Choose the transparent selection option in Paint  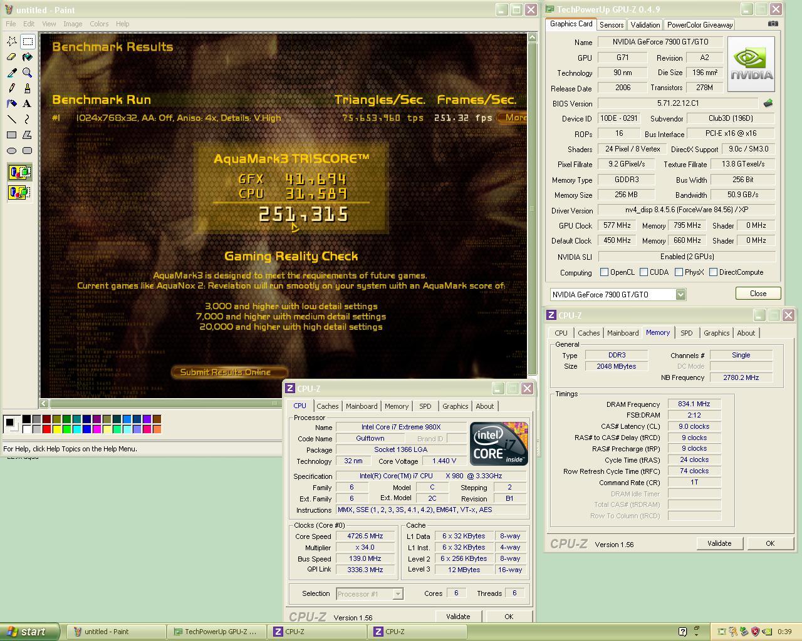pos(19,192)
